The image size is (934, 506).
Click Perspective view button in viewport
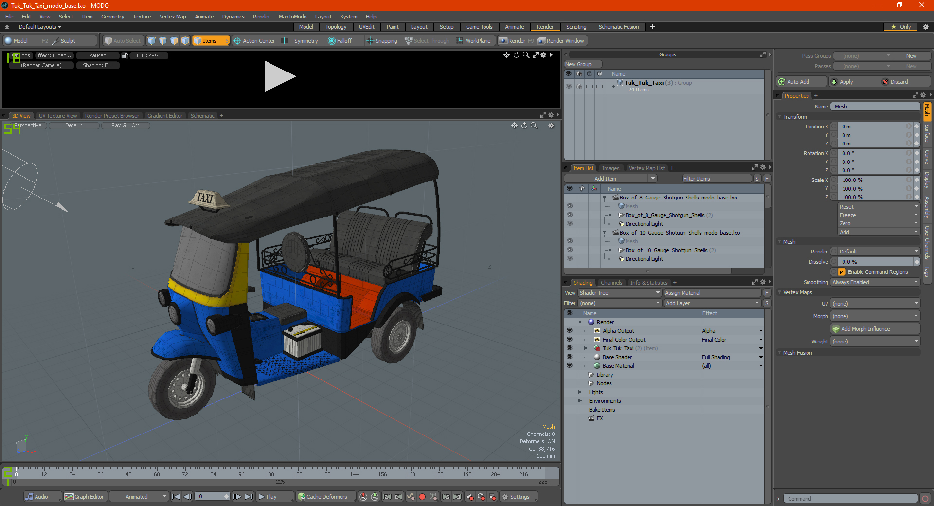point(28,126)
